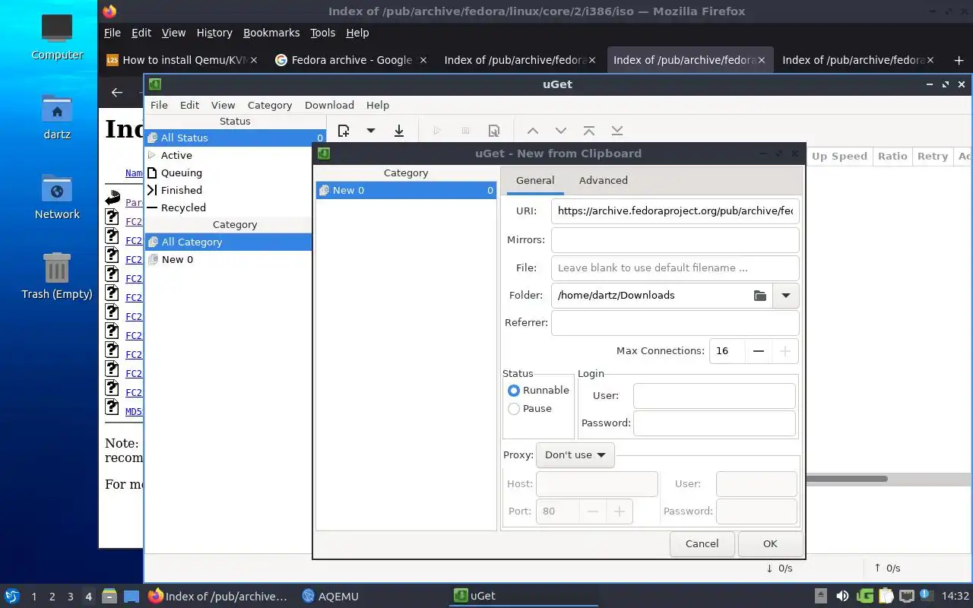Click the OK button in the dialog
973x608 pixels.
pos(770,544)
